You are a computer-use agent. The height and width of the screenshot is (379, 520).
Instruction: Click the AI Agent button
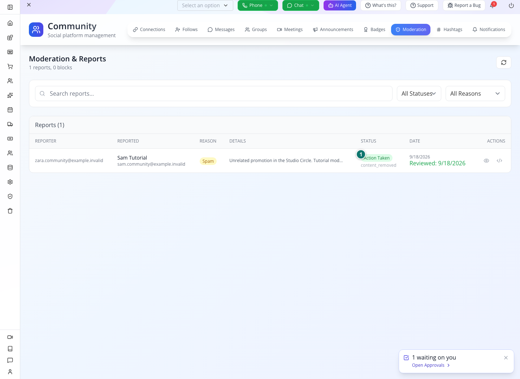click(x=340, y=5)
